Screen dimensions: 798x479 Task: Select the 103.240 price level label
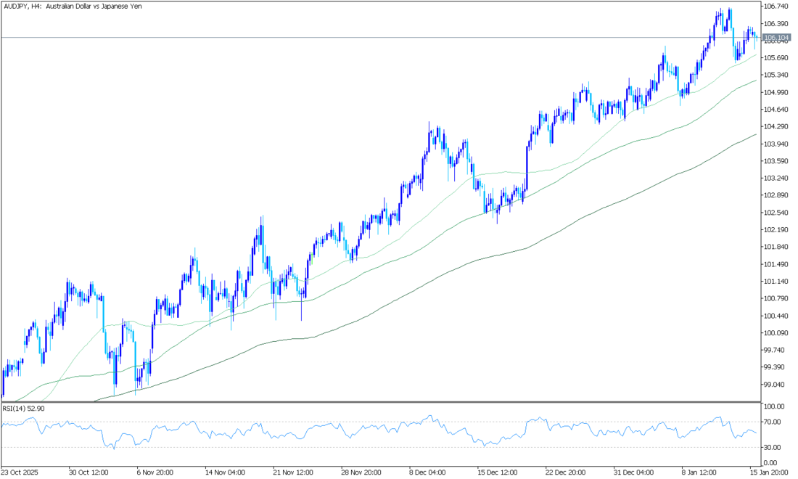pos(776,178)
